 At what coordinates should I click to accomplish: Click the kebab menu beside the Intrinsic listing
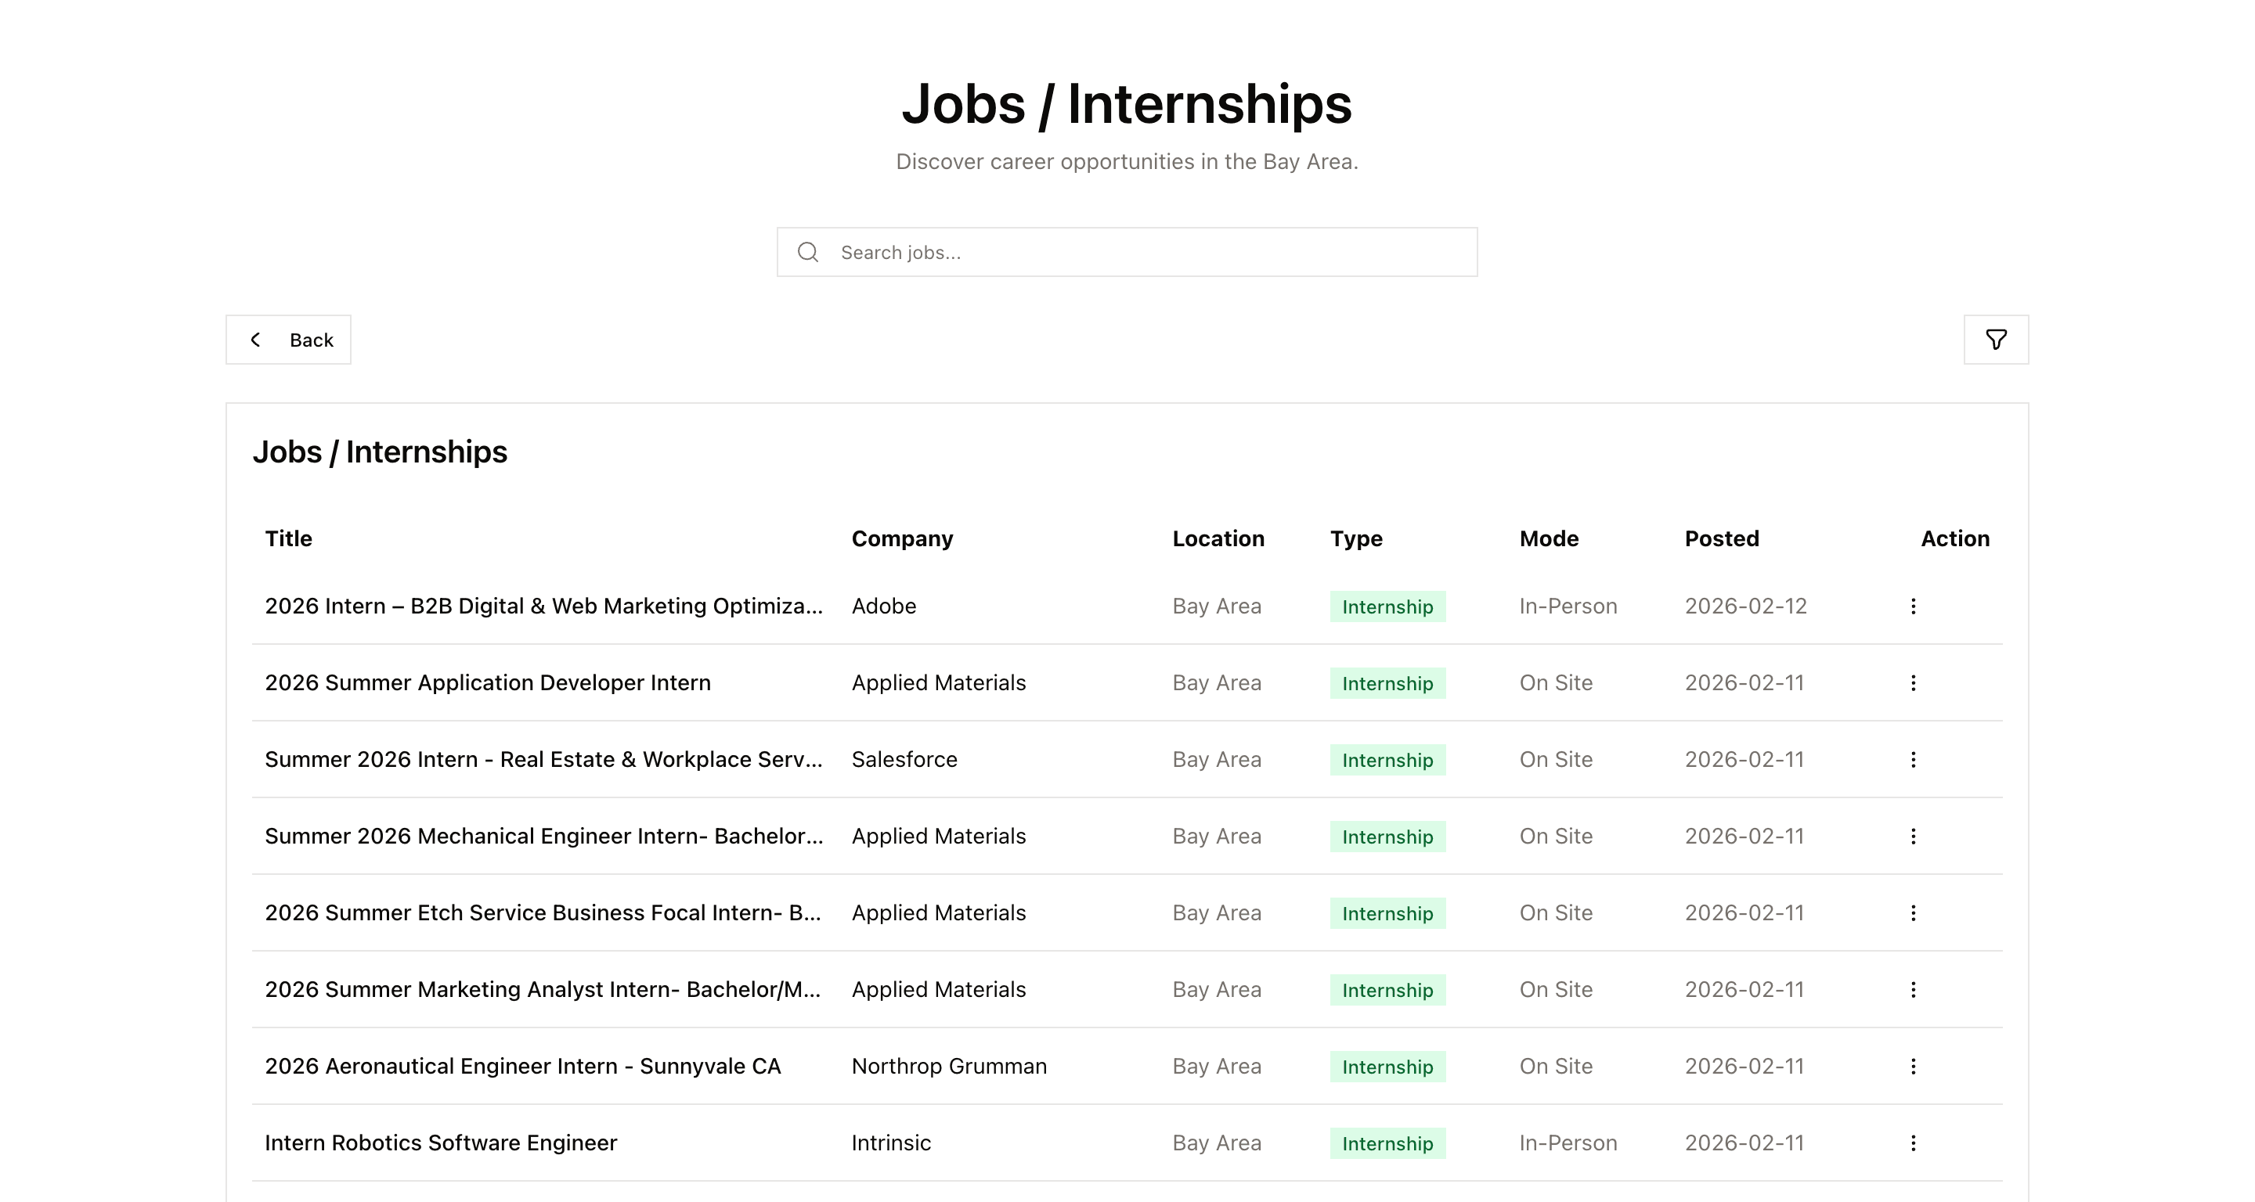click(x=1914, y=1143)
